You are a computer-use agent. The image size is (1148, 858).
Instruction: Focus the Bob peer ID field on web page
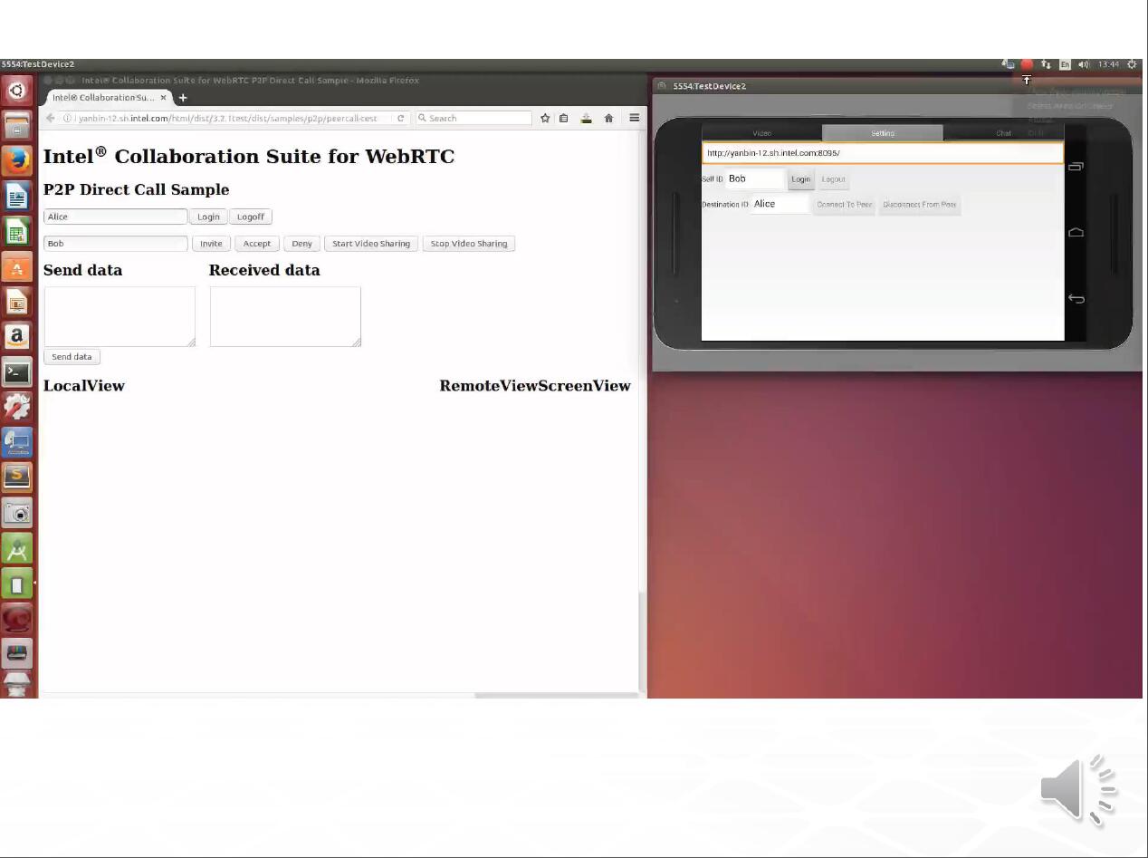(x=116, y=244)
